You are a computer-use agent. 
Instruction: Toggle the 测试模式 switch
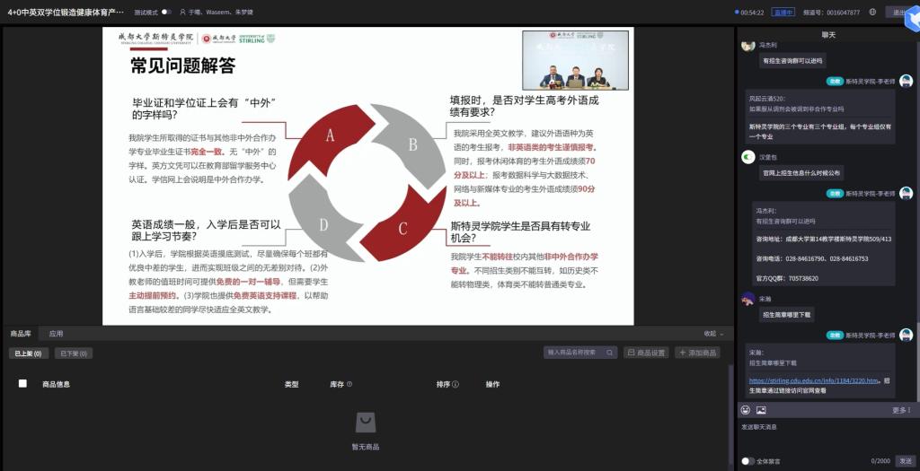166,13
